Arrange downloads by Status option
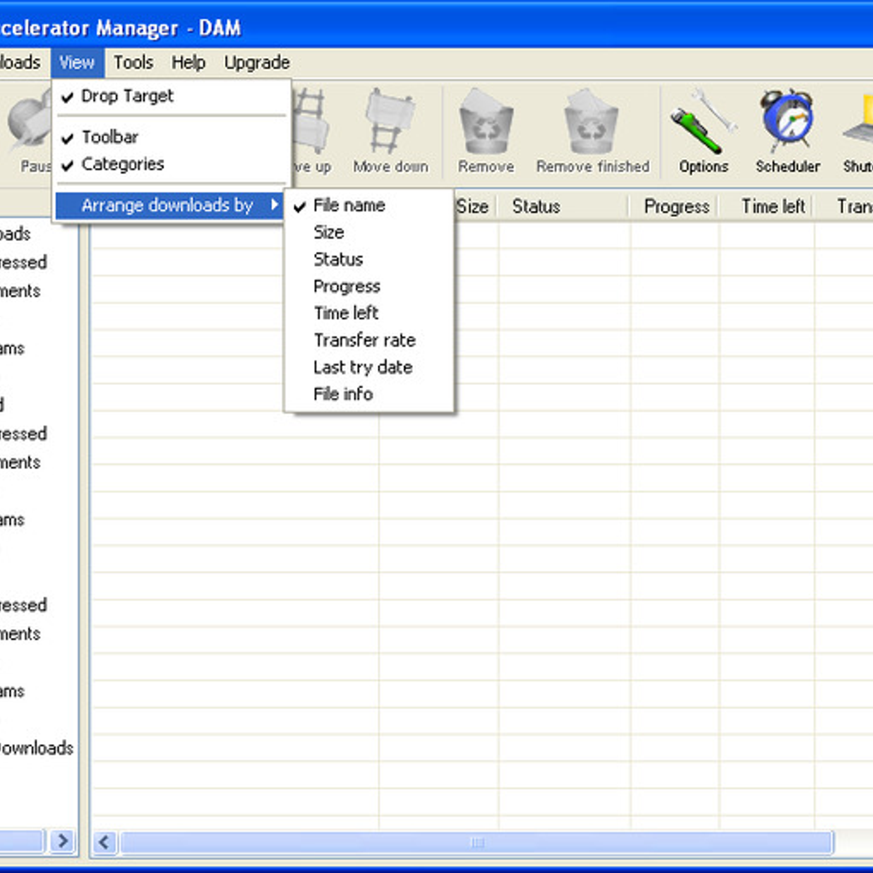This screenshot has height=873, width=873. [369, 259]
